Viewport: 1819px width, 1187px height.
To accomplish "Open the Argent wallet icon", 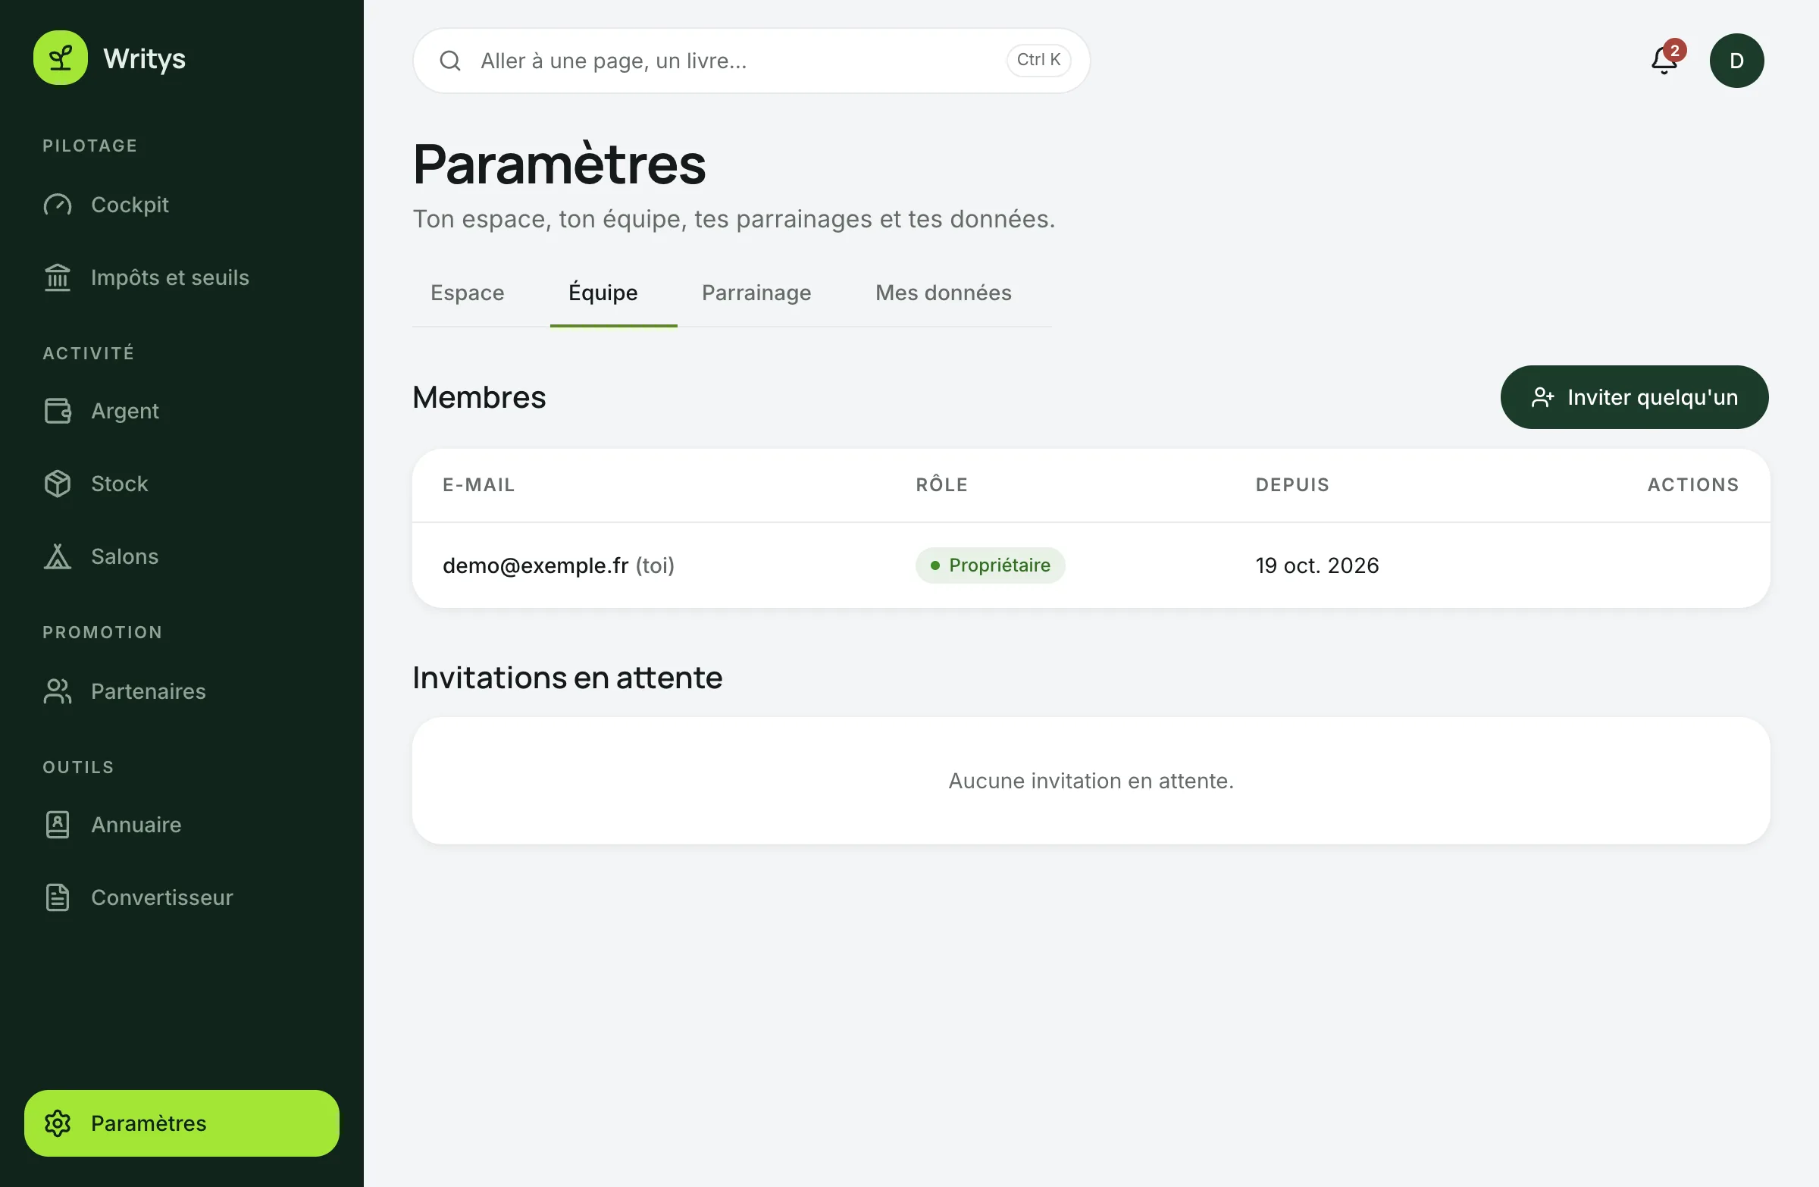I will (x=58, y=412).
